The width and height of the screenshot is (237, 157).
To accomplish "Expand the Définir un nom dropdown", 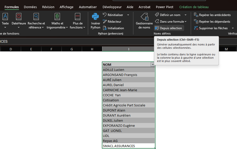I will (x=186, y=15).
